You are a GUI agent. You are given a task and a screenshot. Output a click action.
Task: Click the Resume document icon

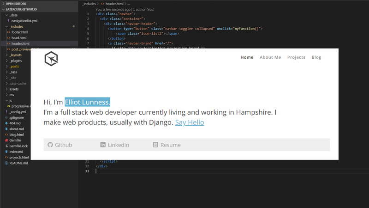click(155, 145)
